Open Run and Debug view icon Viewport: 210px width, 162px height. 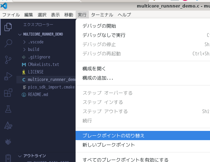8,76
